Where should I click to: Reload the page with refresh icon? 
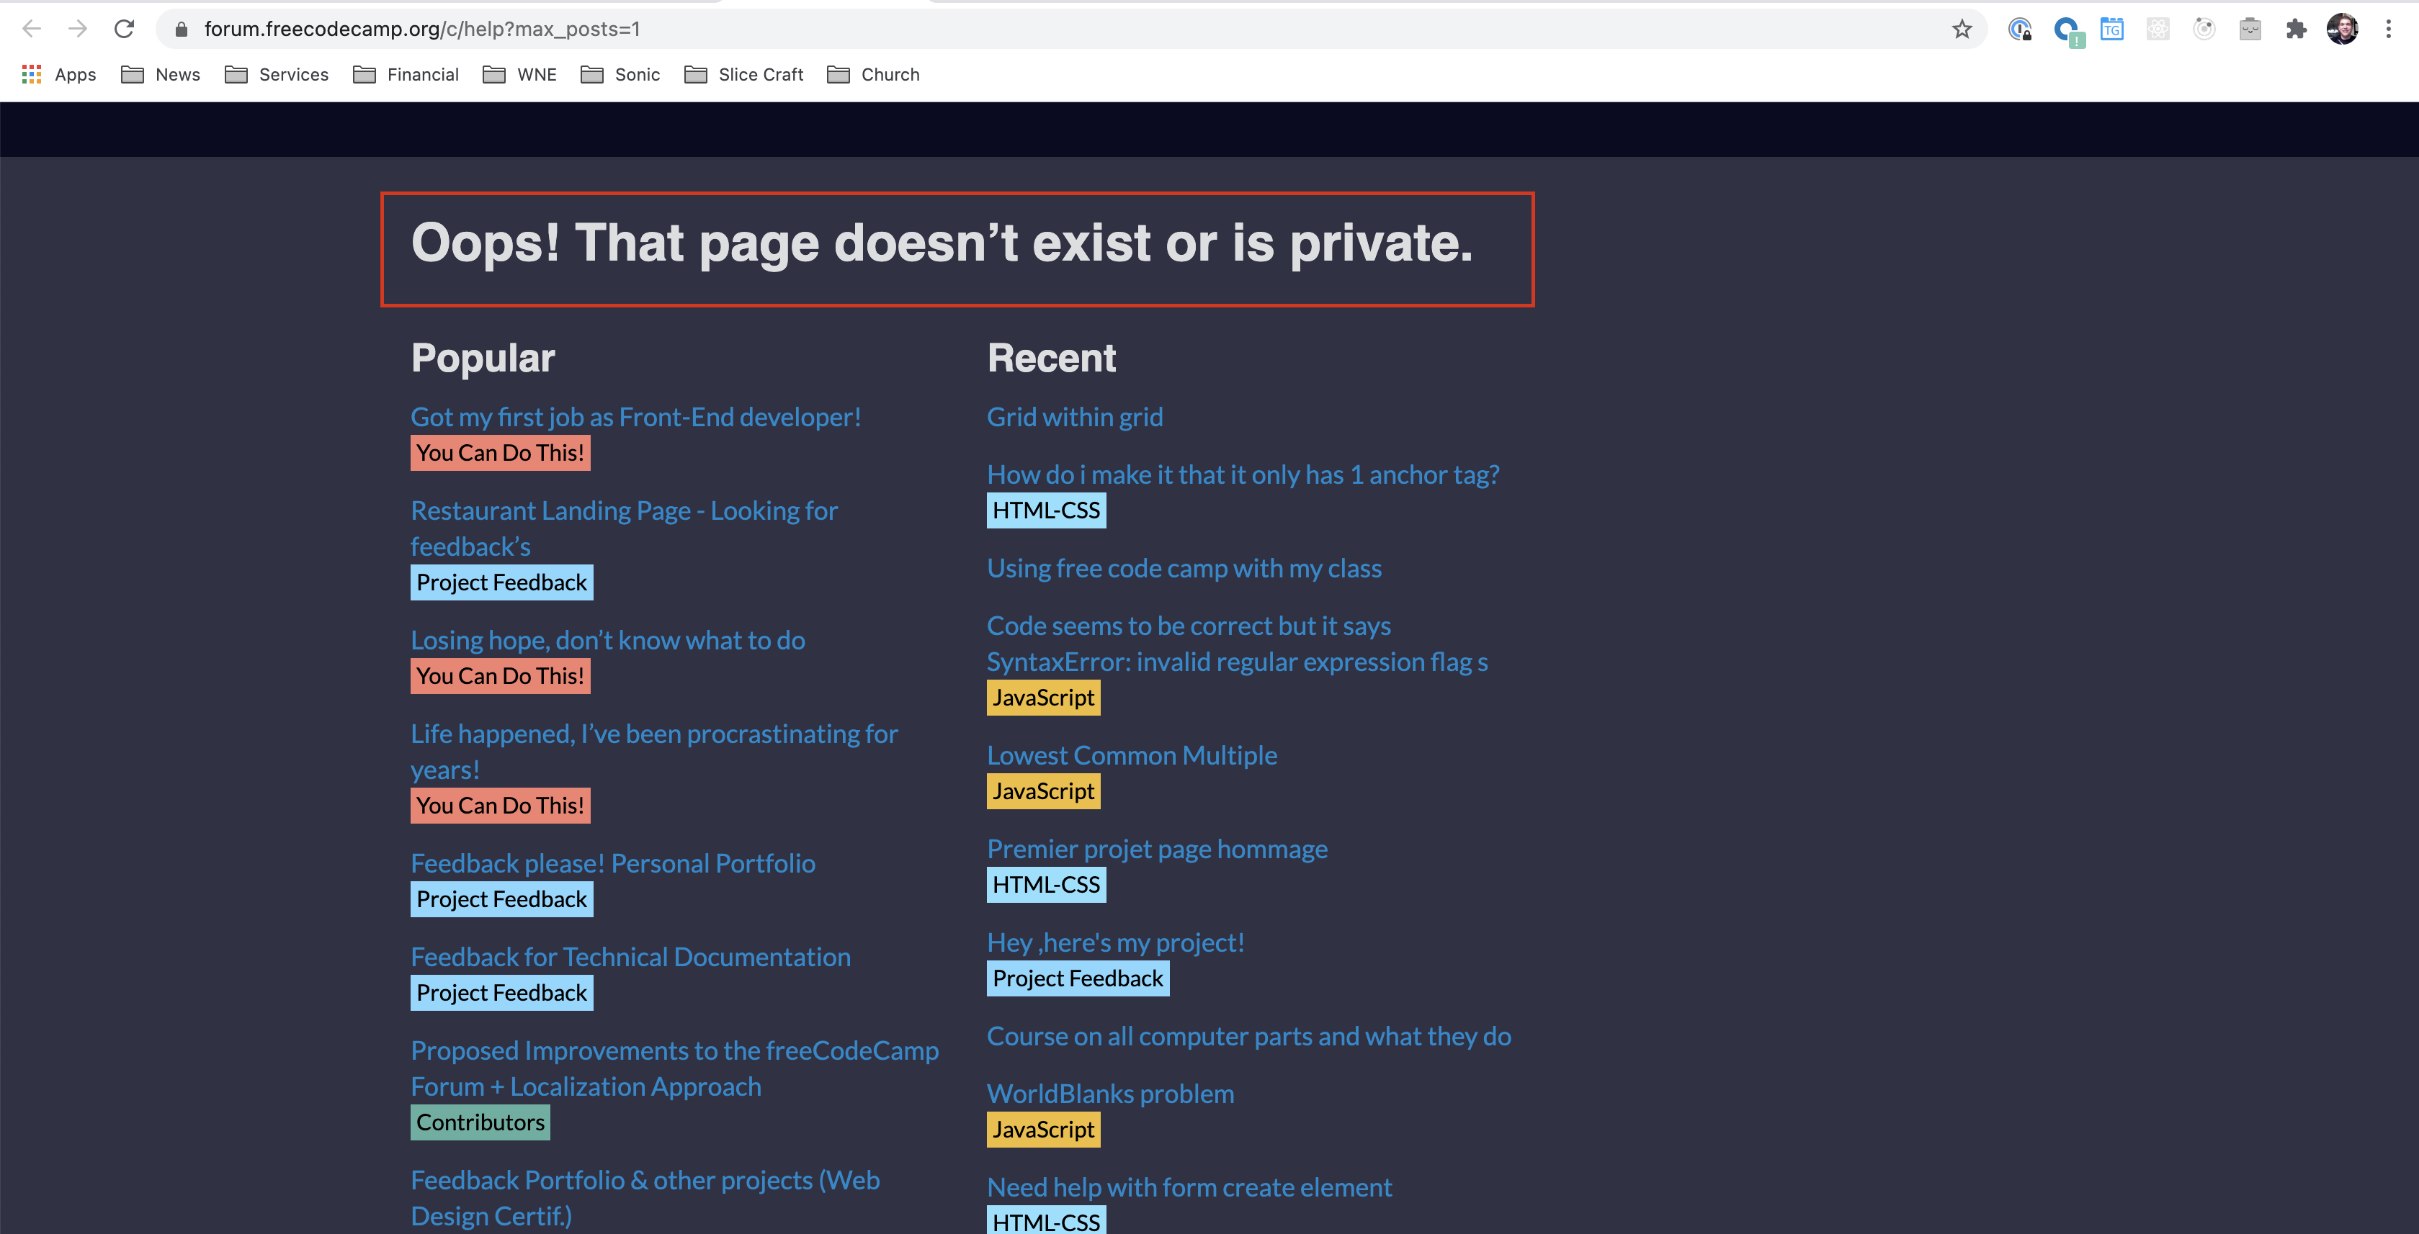(x=124, y=29)
